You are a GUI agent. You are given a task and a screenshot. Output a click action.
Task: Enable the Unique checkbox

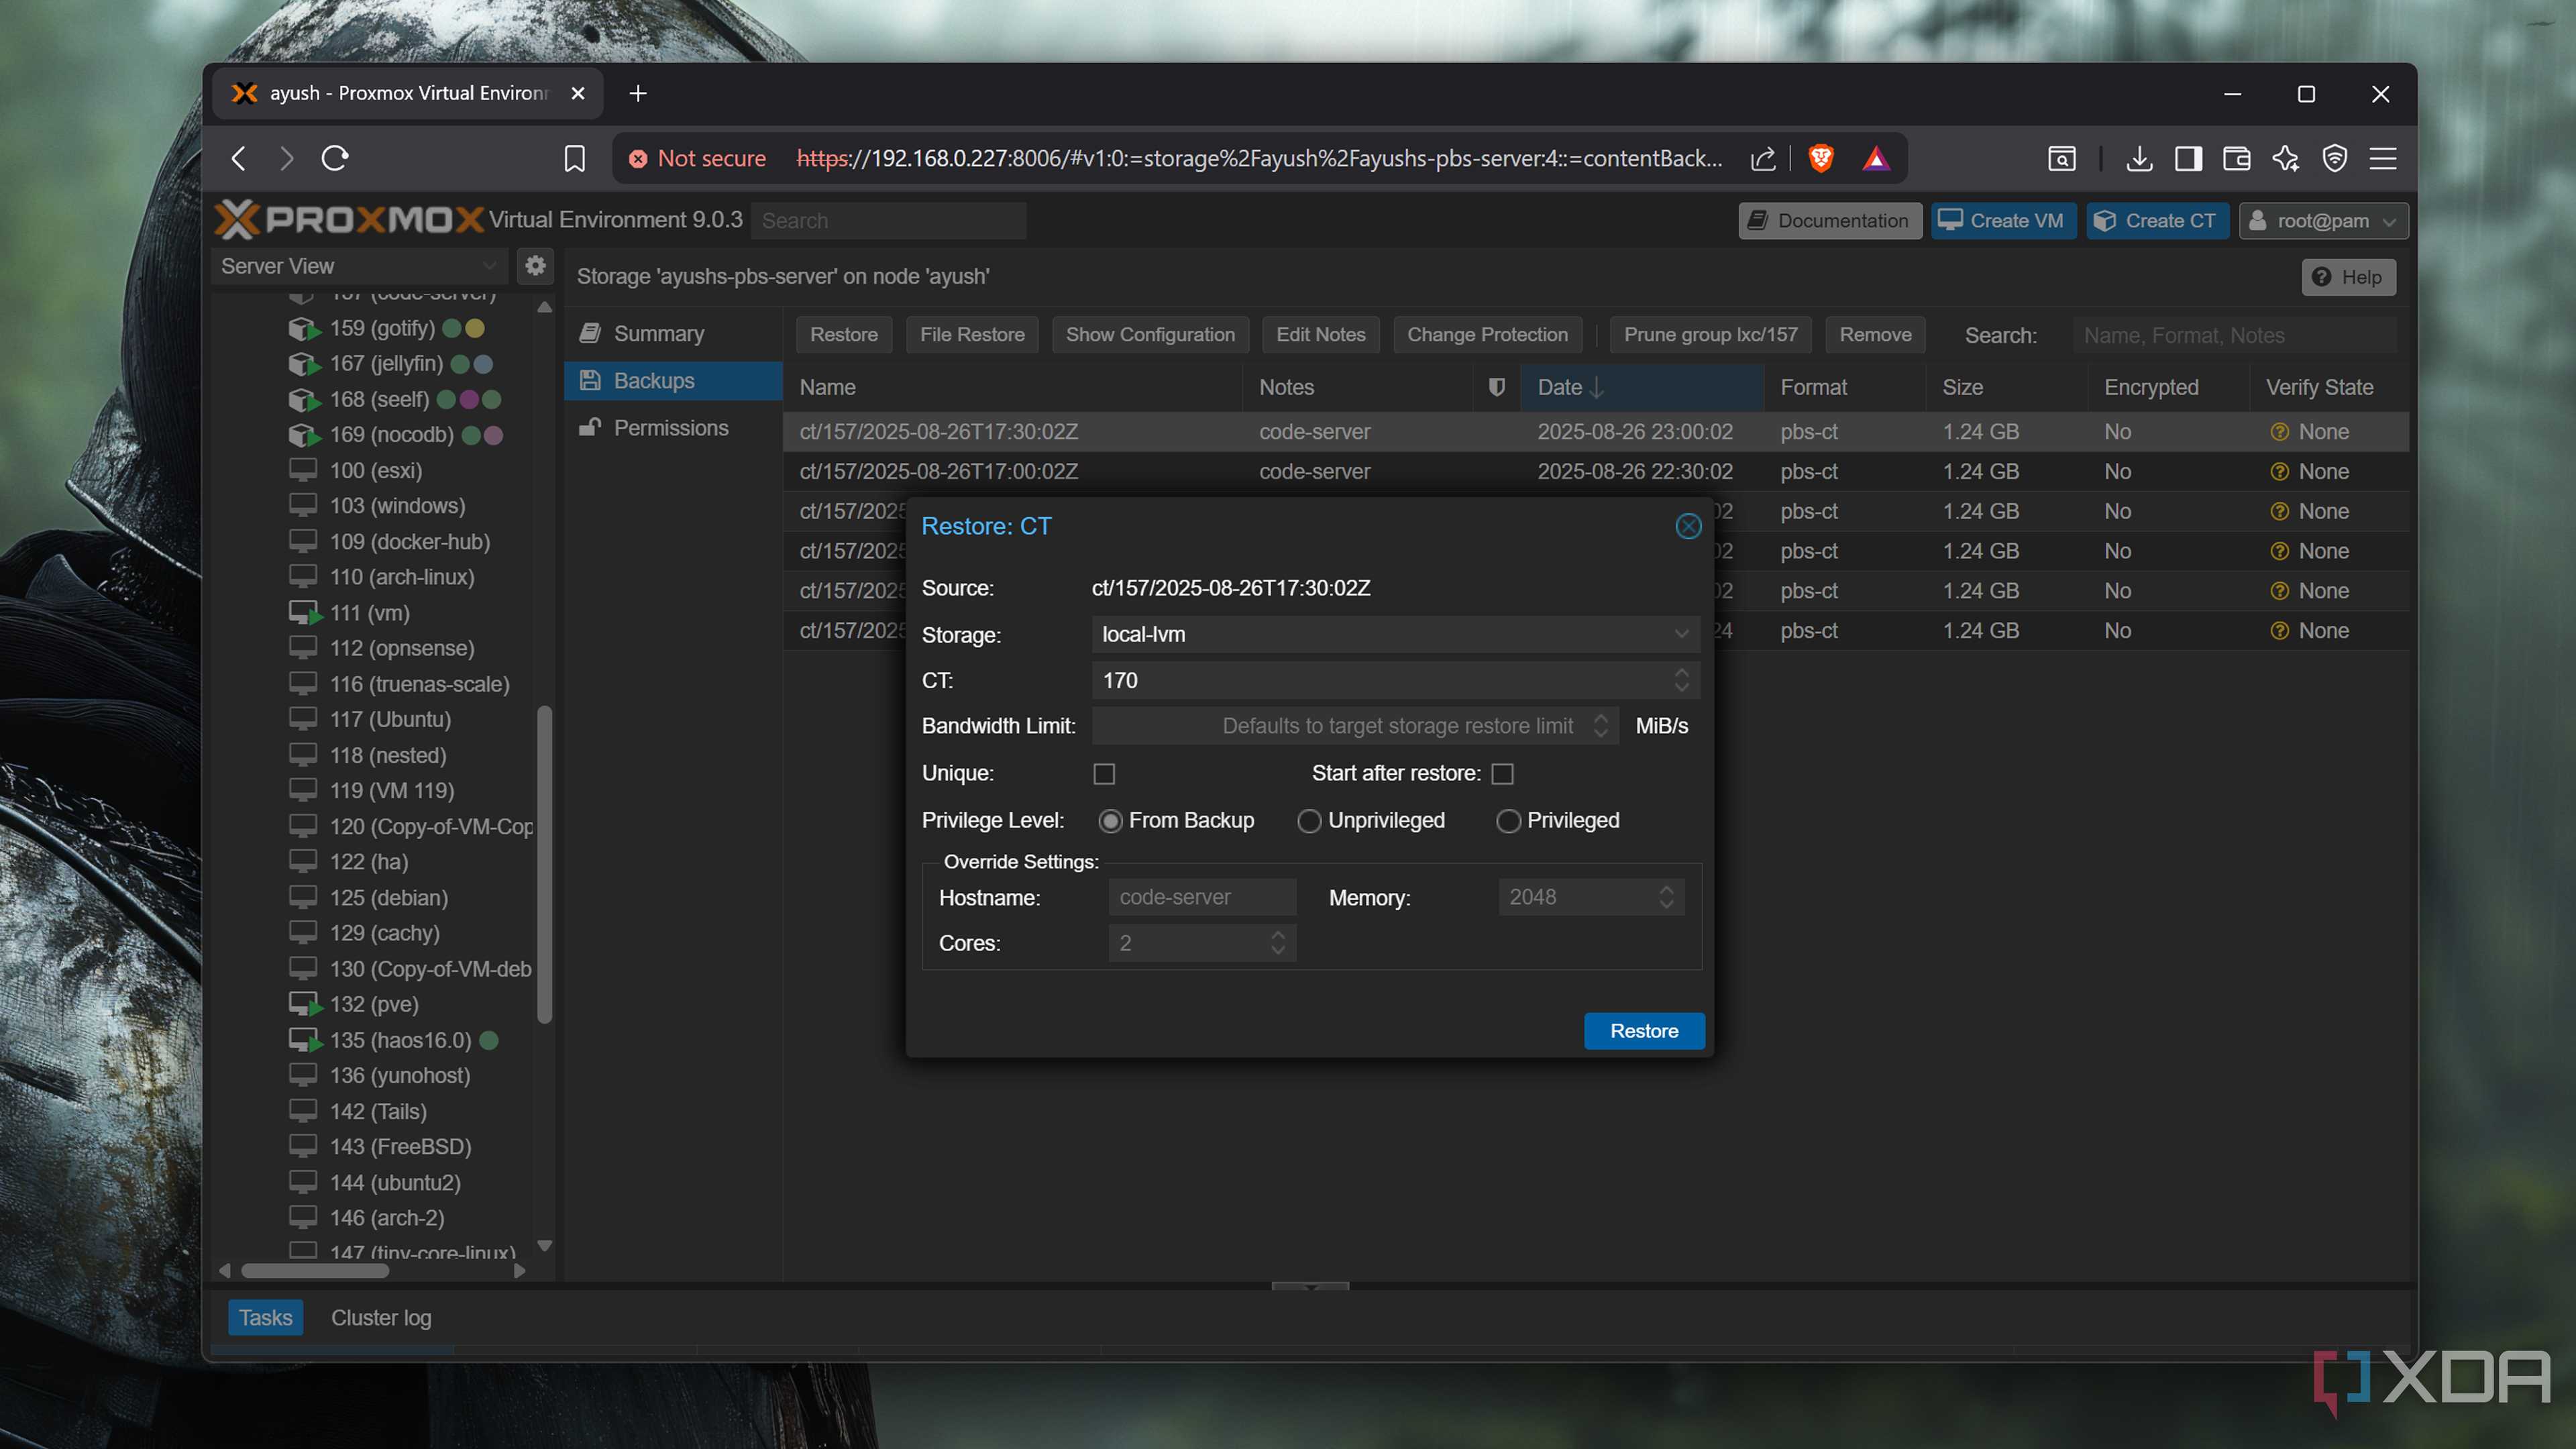pyautogui.click(x=1104, y=774)
